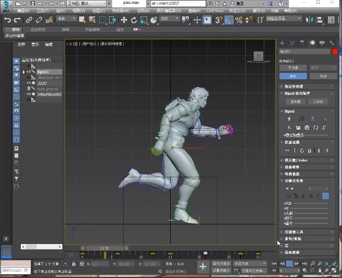Open the reference coordinate system dropdown

point(169,19)
